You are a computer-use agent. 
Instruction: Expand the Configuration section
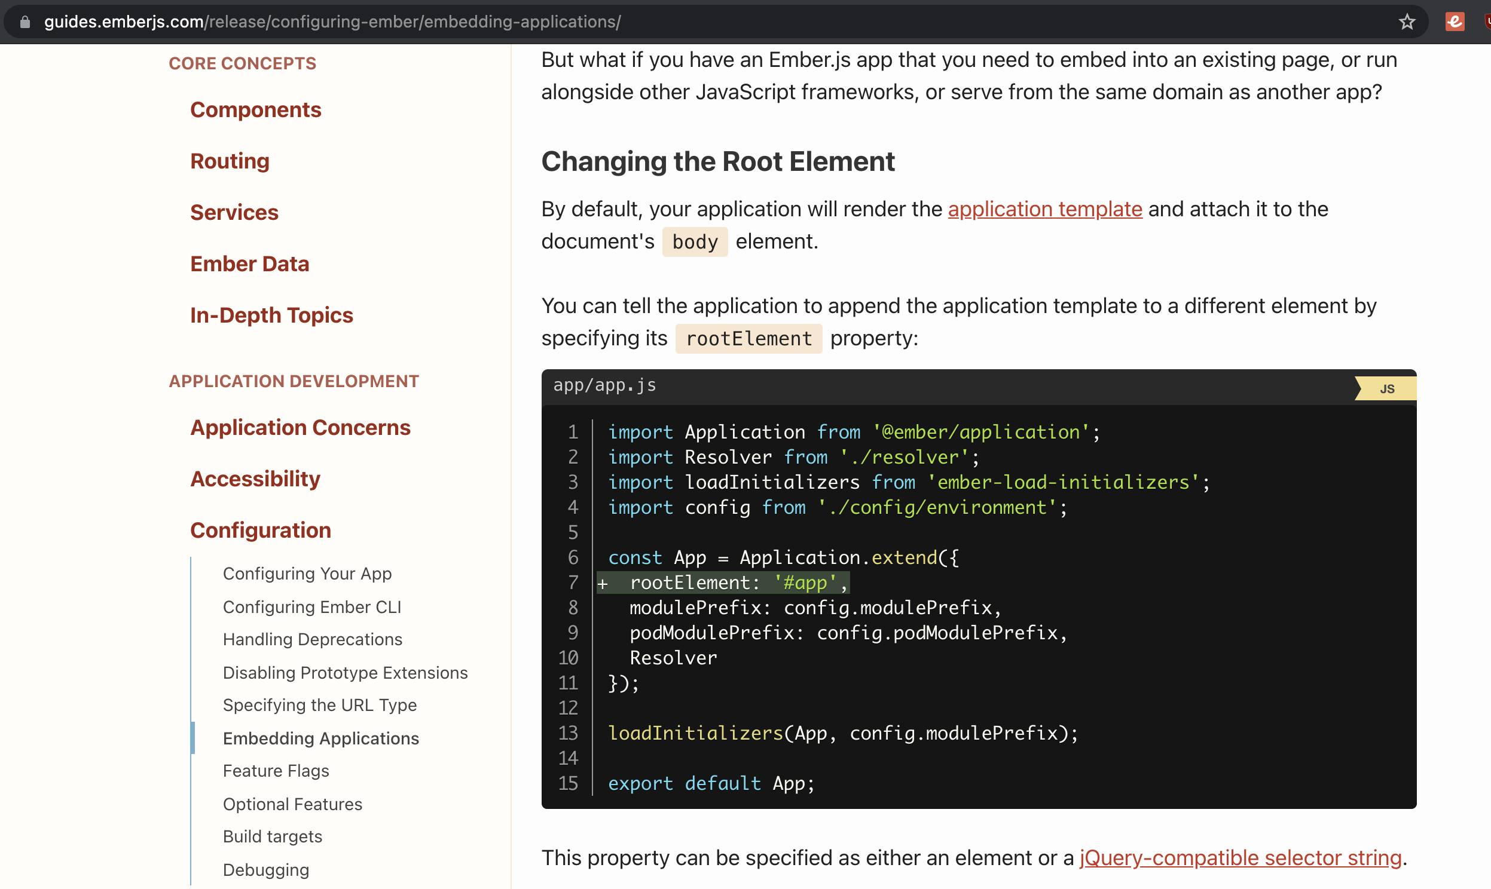261,529
